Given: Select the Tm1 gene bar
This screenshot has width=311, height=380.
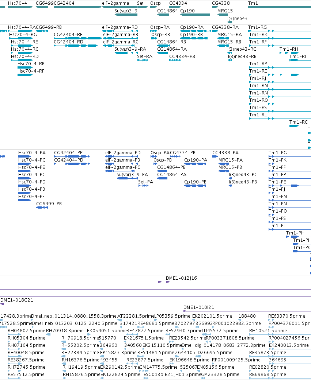Looking at the screenshot, I should [x=280, y=7].
